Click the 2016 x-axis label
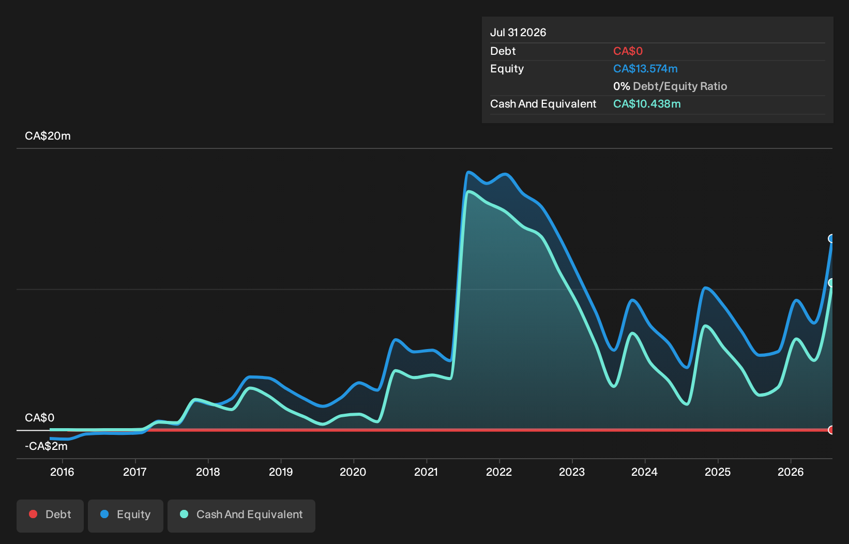The width and height of the screenshot is (849, 544). point(62,472)
